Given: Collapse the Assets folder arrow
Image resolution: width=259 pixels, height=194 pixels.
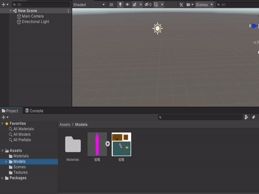Looking at the screenshot, I should (2, 151).
